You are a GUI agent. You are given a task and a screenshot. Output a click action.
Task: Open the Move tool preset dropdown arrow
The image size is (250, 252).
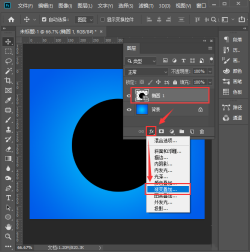pyautogui.click(x=34, y=19)
